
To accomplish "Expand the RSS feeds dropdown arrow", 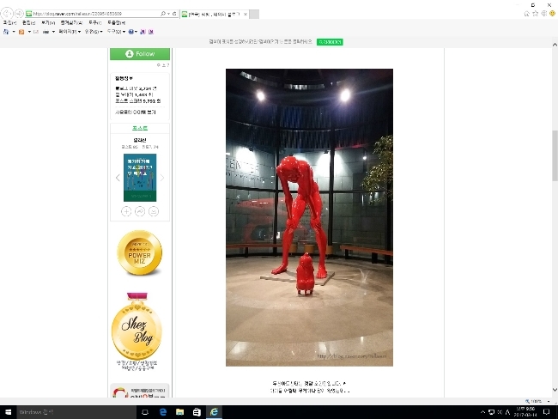I will click(29, 32).
